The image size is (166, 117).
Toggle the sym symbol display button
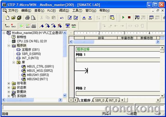click(x=74, y=26)
